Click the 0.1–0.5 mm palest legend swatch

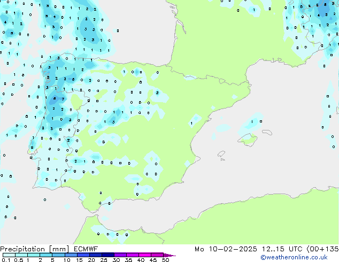point(9,255)
